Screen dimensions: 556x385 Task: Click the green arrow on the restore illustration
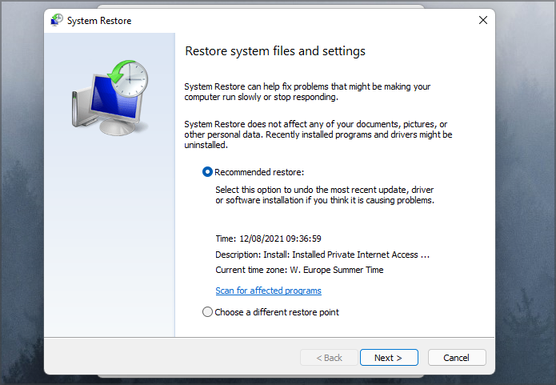[120, 71]
